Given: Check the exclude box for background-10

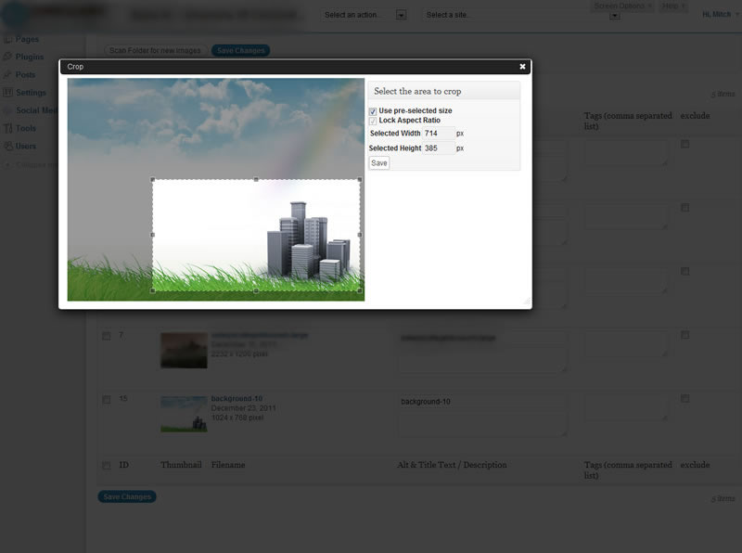Looking at the screenshot, I should coord(684,399).
